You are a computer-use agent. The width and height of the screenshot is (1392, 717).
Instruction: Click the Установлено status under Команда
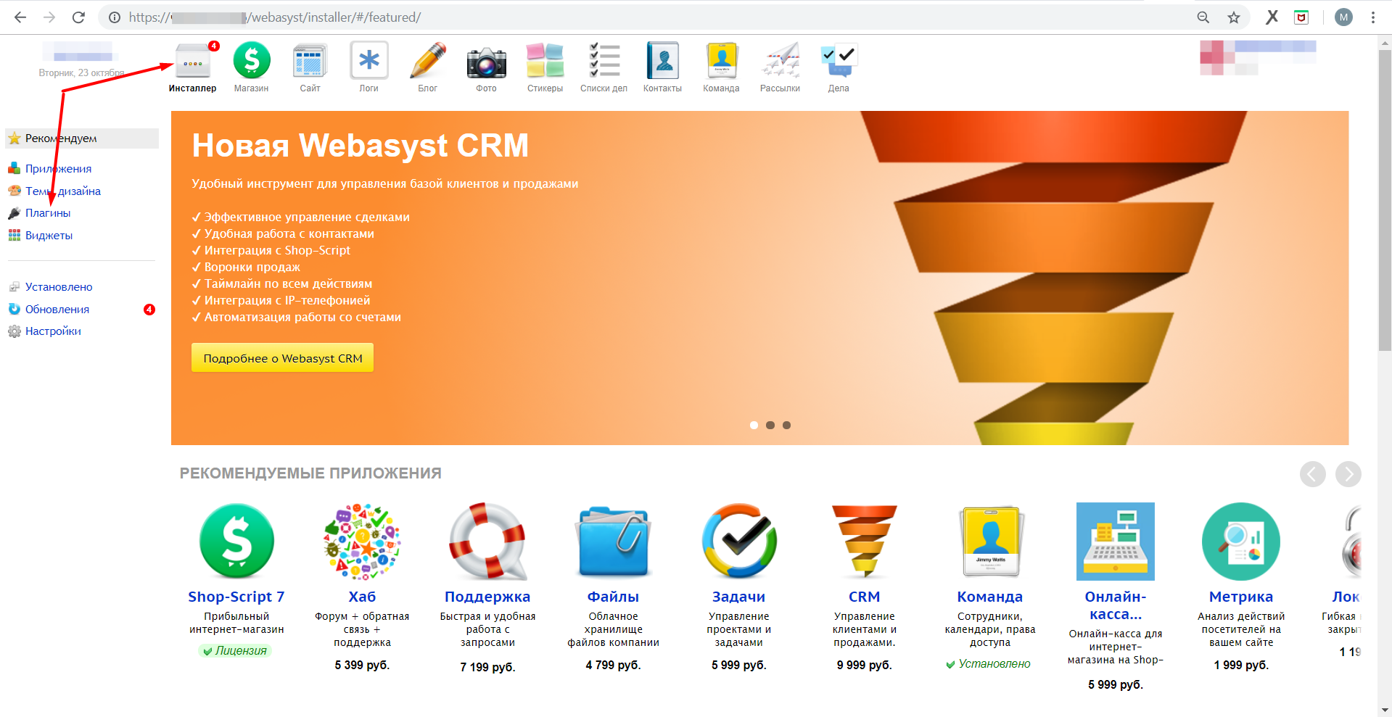point(988,664)
